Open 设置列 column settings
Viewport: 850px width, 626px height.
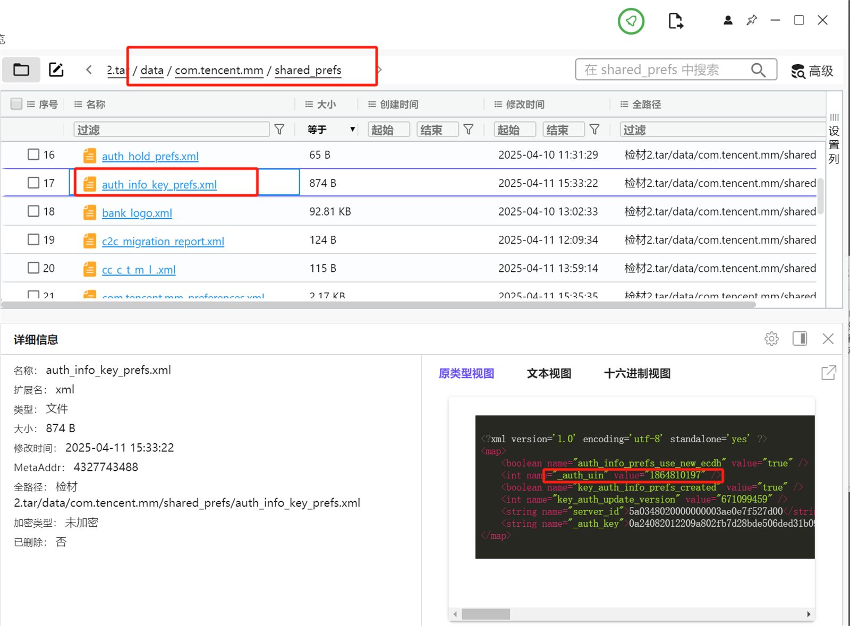pos(834,139)
